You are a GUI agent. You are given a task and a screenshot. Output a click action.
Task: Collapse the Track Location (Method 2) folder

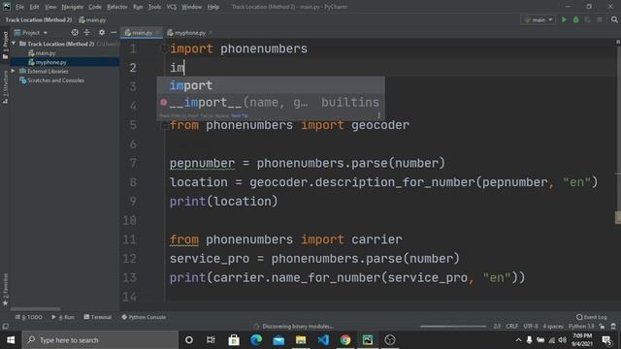(14, 44)
